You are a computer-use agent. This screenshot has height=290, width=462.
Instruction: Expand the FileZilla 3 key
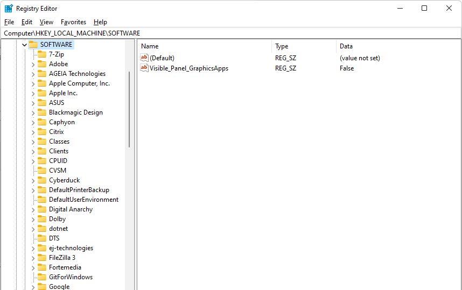tap(33, 258)
